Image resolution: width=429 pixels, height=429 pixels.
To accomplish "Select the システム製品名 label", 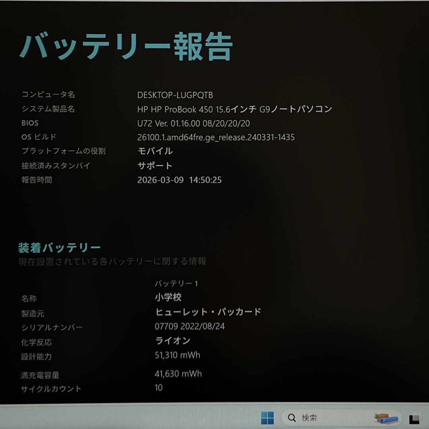I will pos(48,109).
